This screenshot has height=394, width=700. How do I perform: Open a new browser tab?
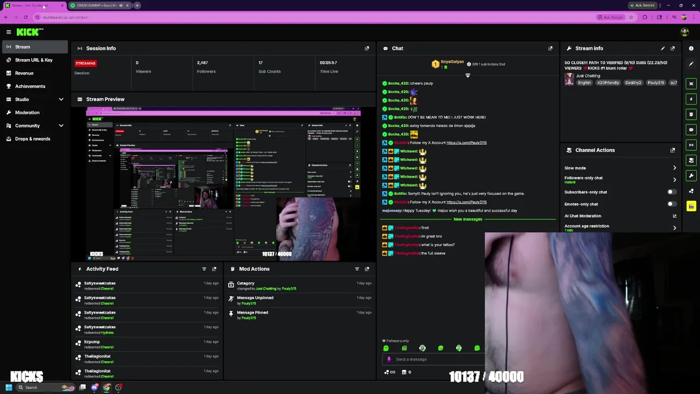coord(137,5)
